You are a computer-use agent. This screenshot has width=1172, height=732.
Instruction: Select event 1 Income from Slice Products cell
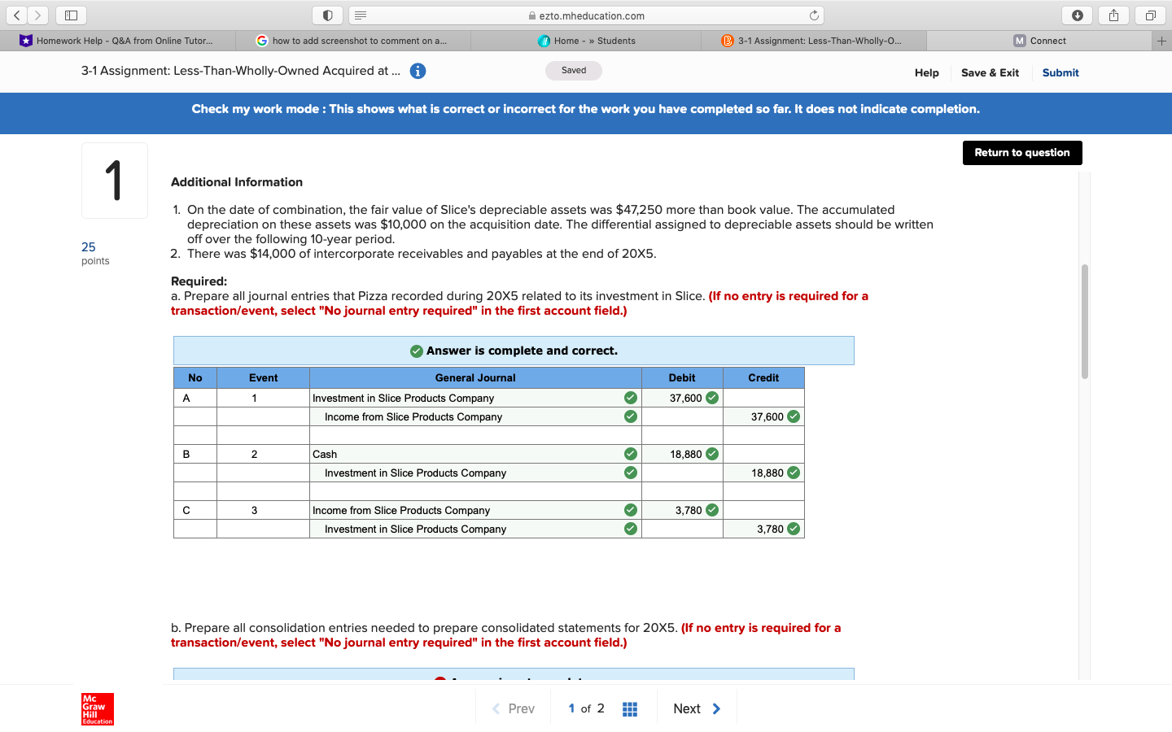(475, 416)
